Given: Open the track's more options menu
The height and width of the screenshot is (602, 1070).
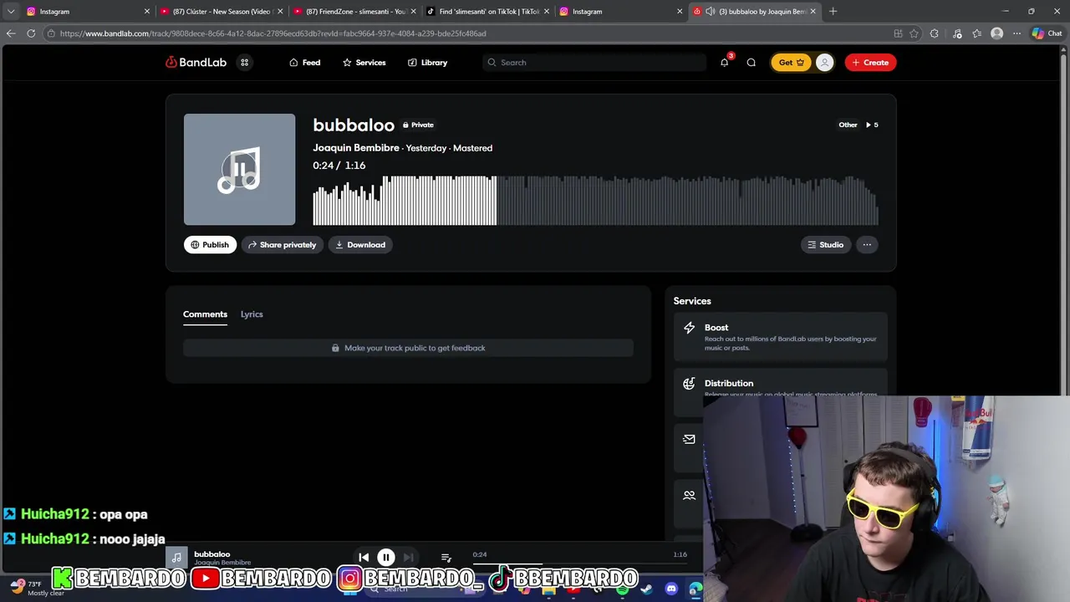Looking at the screenshot, I should 867,245.
